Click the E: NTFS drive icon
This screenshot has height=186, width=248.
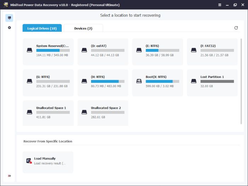pyautogui.click(x=139, y=50)
